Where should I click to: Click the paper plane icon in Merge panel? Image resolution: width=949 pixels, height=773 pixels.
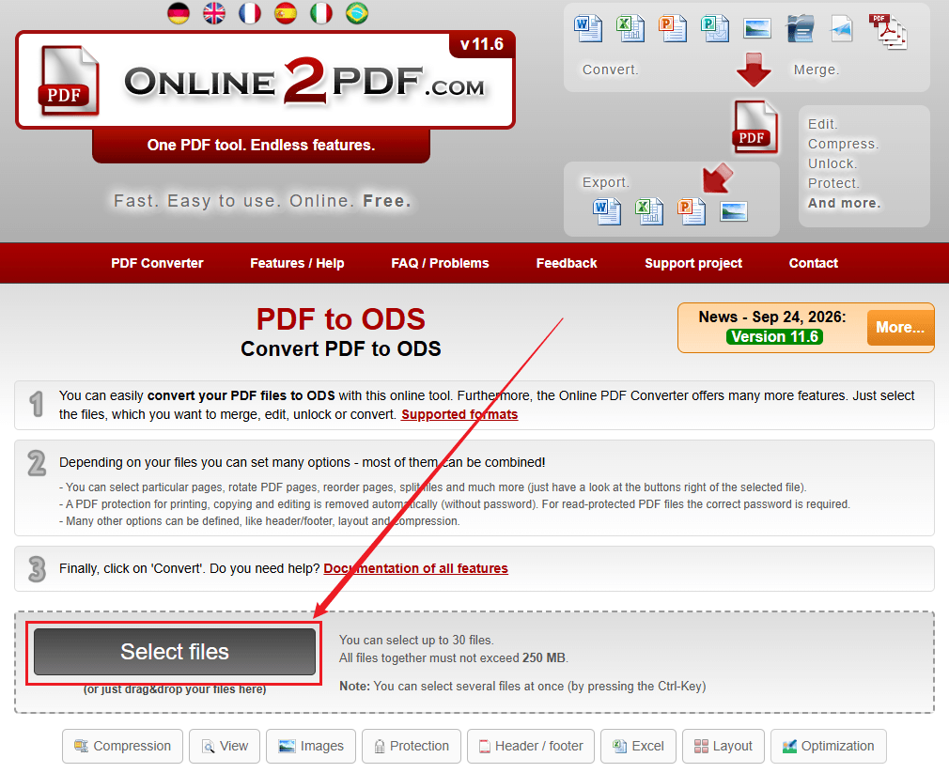(842, 28)
